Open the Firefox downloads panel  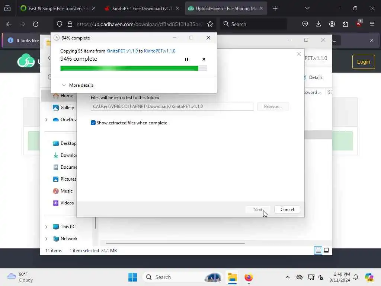(318, 24)
